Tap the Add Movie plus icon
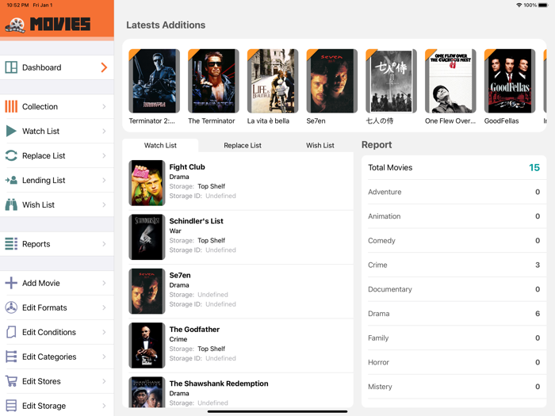The image size is (555, 416). (x=11, y=283)
